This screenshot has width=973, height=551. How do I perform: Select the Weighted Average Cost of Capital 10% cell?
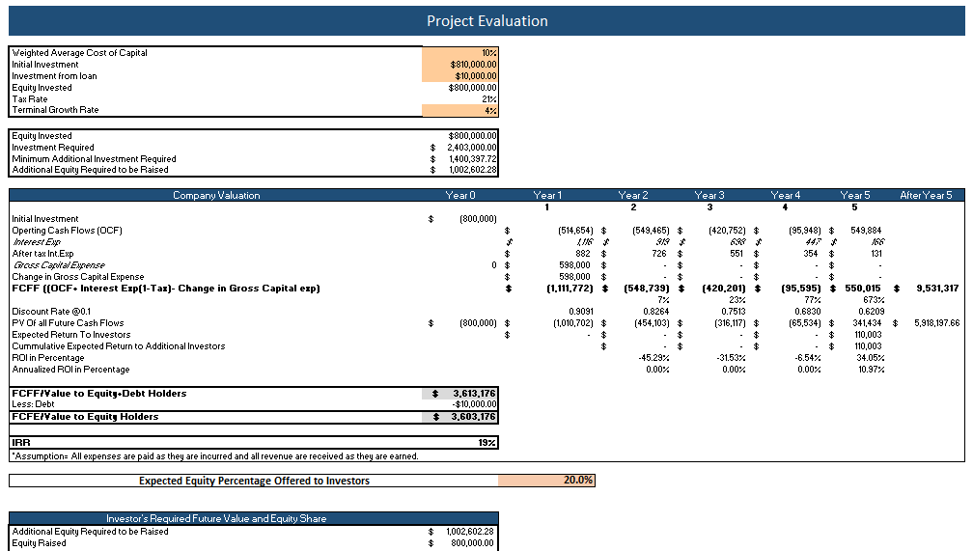(x=460, y=53)
